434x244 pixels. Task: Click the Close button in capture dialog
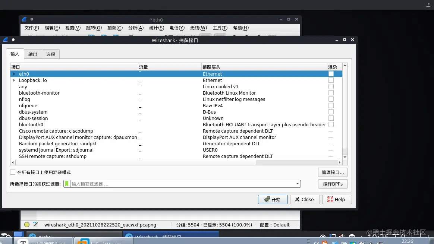click(x=305, y=199)
